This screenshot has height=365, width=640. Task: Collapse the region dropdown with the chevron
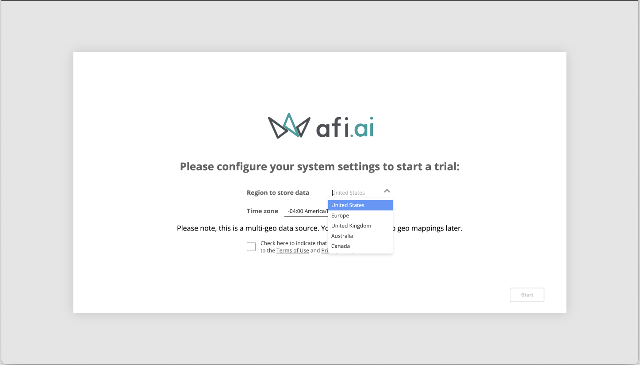click(387, 191)
